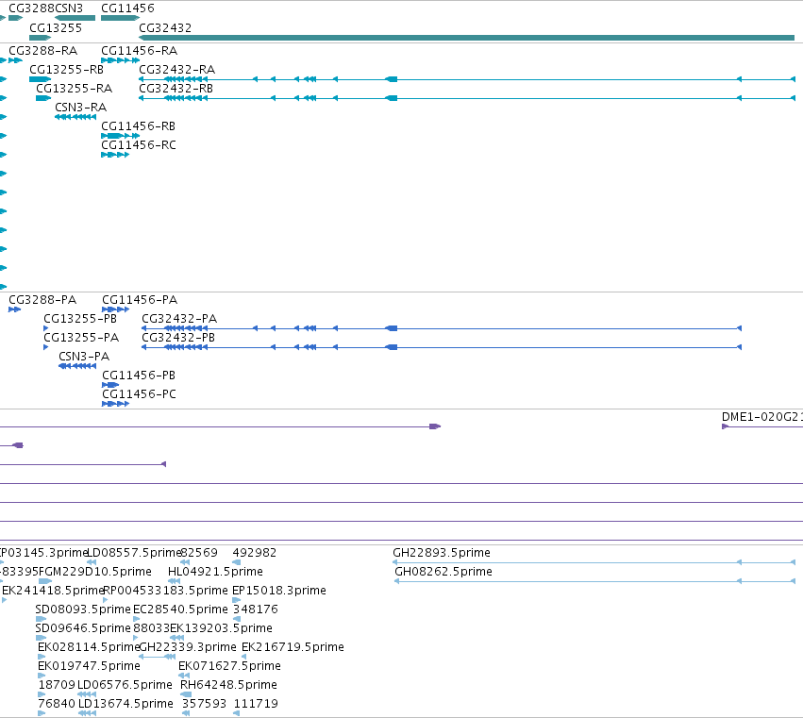Click EST LD06576.5prime label
The width and height of the screenshot is (803, 718).
click(x=125, y=685)
